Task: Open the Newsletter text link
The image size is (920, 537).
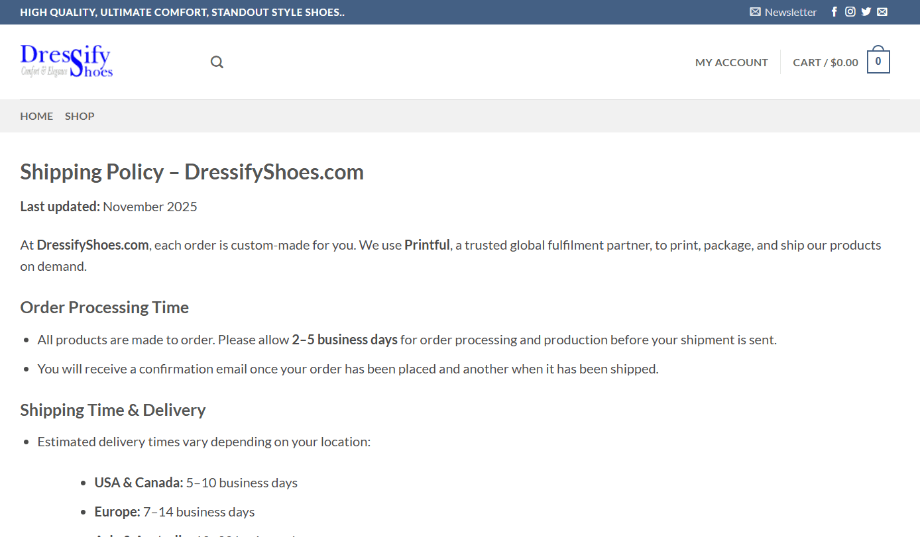Action: pyautogui.click(x=790, y=12)
